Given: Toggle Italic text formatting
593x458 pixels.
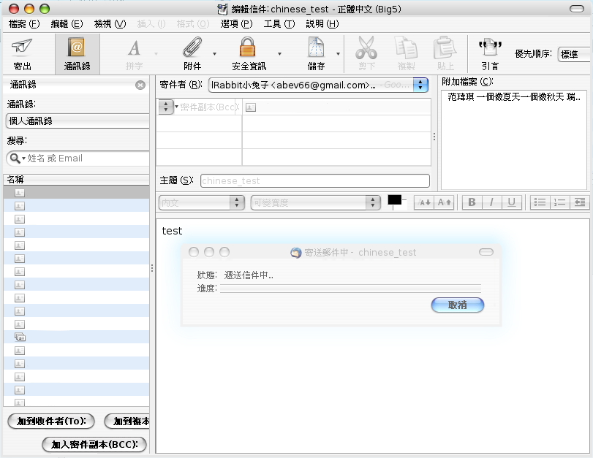Looking at the screenshot, I should 491,202.
